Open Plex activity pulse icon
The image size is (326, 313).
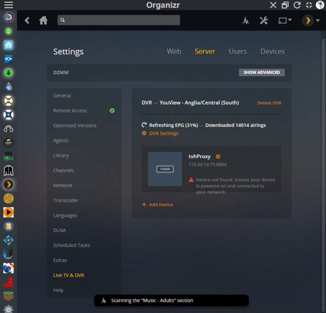[245, 20]
